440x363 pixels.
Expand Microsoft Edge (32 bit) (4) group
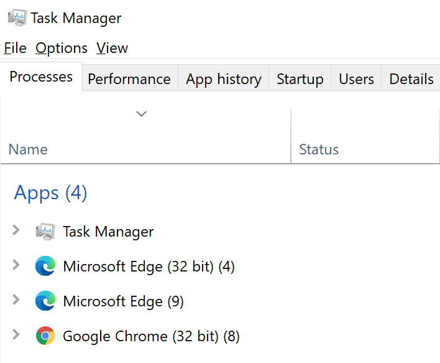pos(16,265)
